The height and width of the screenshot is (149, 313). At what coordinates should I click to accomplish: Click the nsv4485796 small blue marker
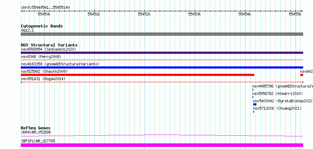[253, 90]
